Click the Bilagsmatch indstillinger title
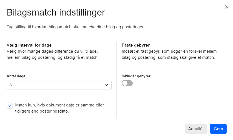Viewport: 233px width, 140px height. [56, 12]
